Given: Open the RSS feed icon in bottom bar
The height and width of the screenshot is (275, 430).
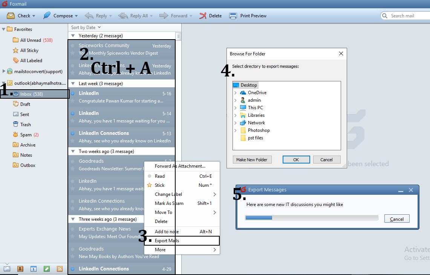Looking at the screenshot, I should point(60,269).
